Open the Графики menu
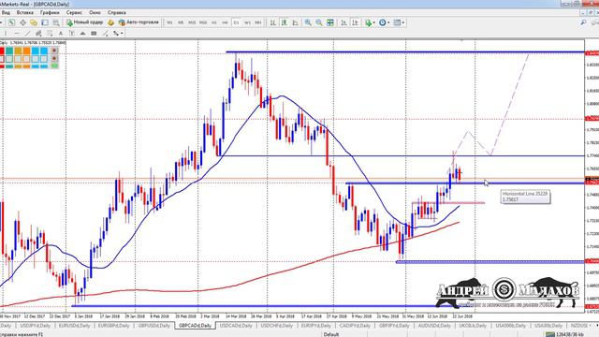The height and width of the screenshot is (337, 599). tap(50, 12)
